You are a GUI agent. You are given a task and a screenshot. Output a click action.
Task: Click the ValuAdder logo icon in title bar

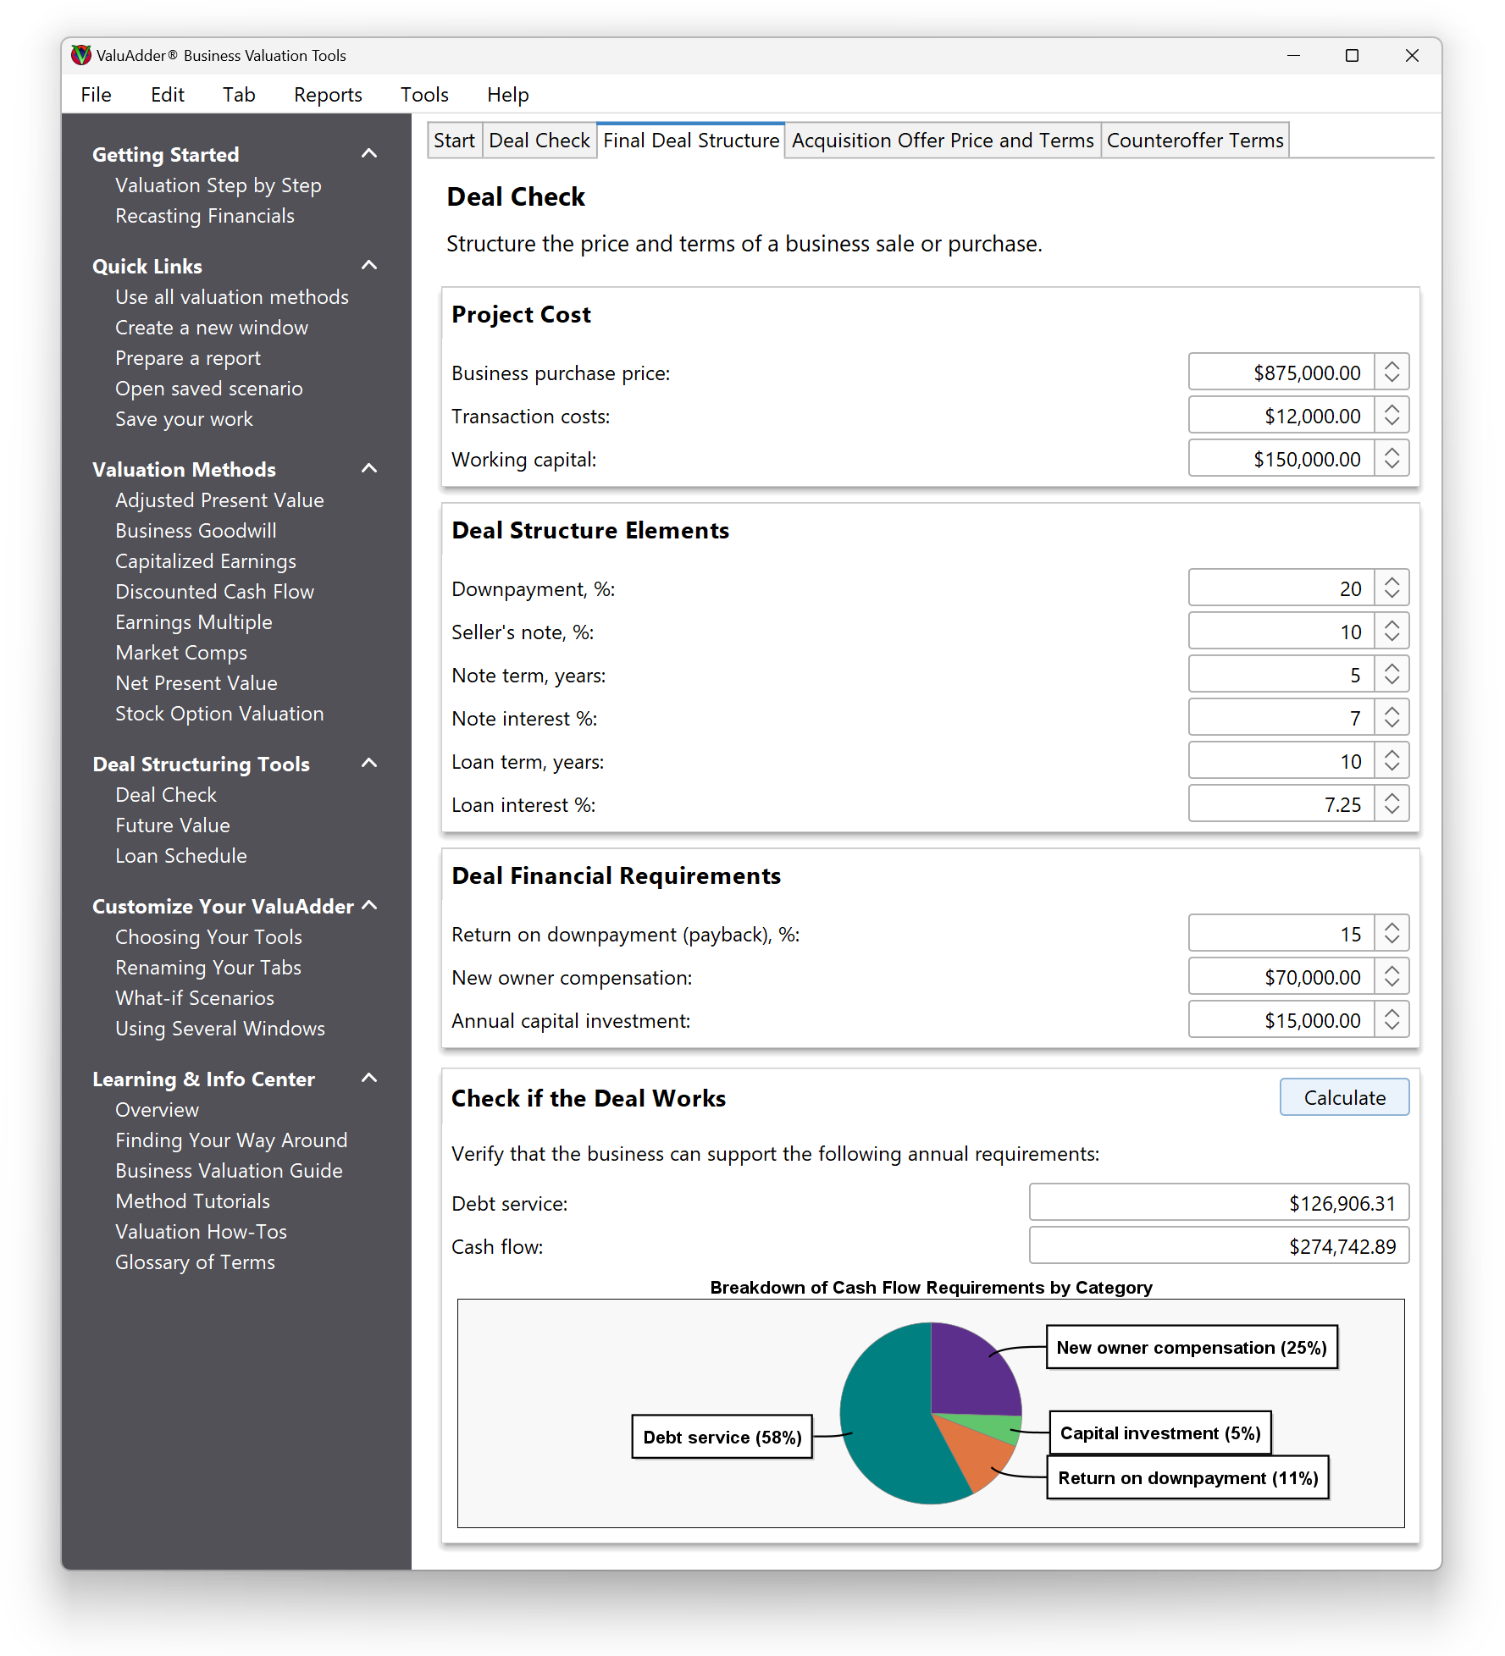click(x=80, y=55)
